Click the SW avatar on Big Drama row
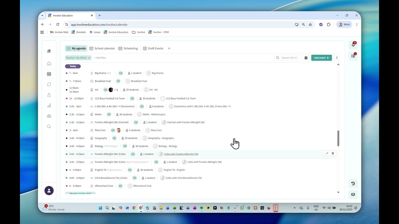Image resolution: width=399 pixels, height=224 pixels. coord(121,73)
